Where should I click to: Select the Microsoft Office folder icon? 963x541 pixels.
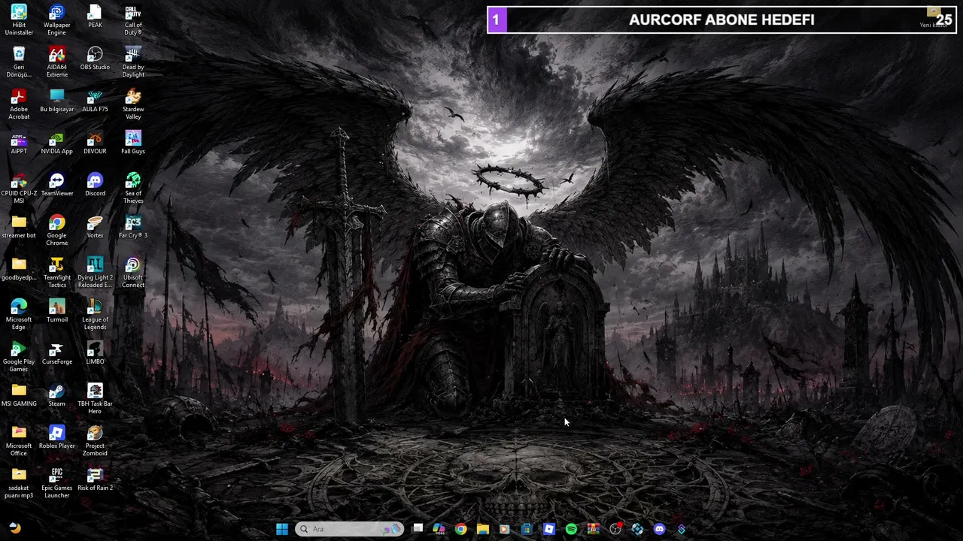click(x=19, y=441)
